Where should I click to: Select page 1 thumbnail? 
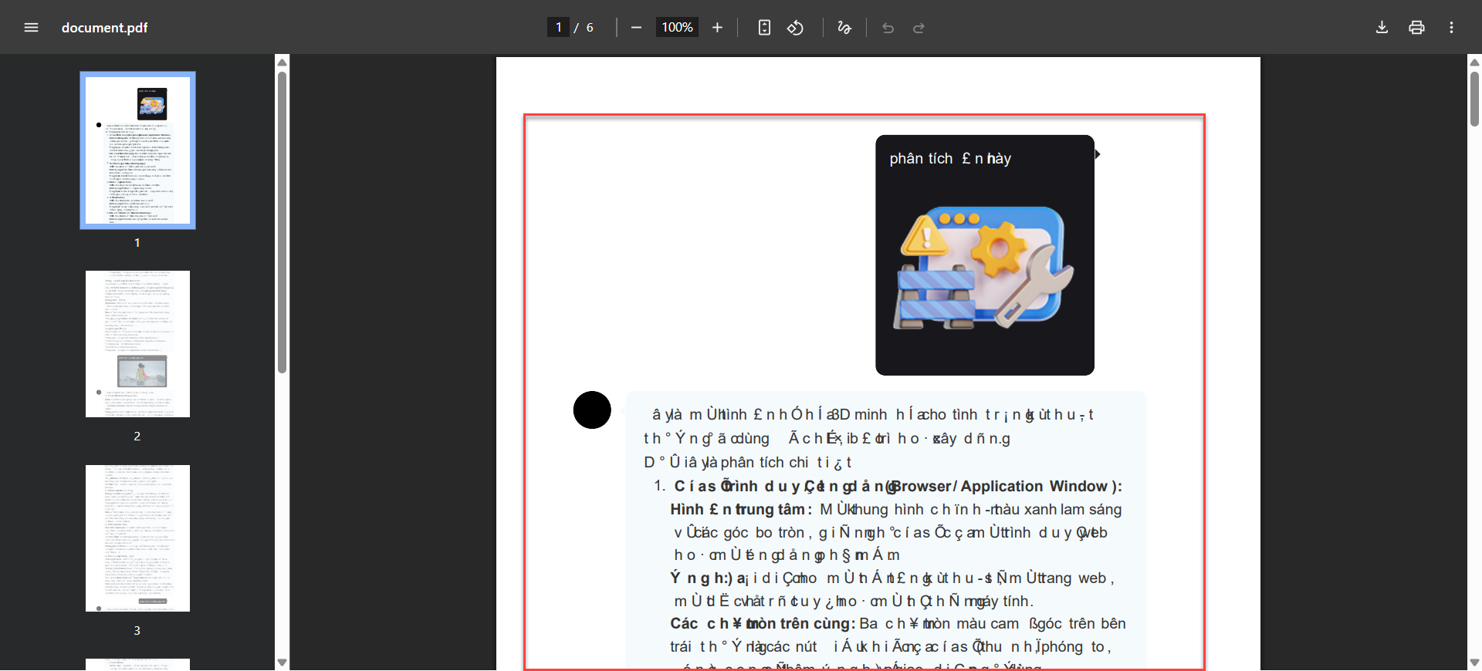(x=137, y=150)
